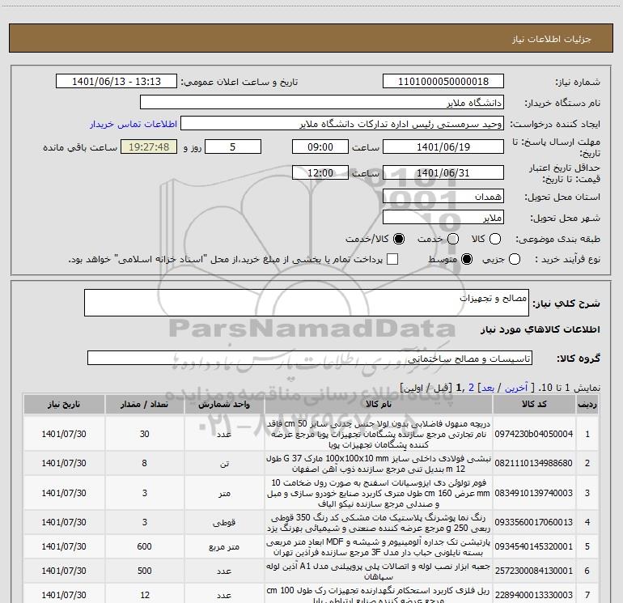623x603 pixels.
Task: Click the price validity date 1401/06/31
Action: (443, 172)
